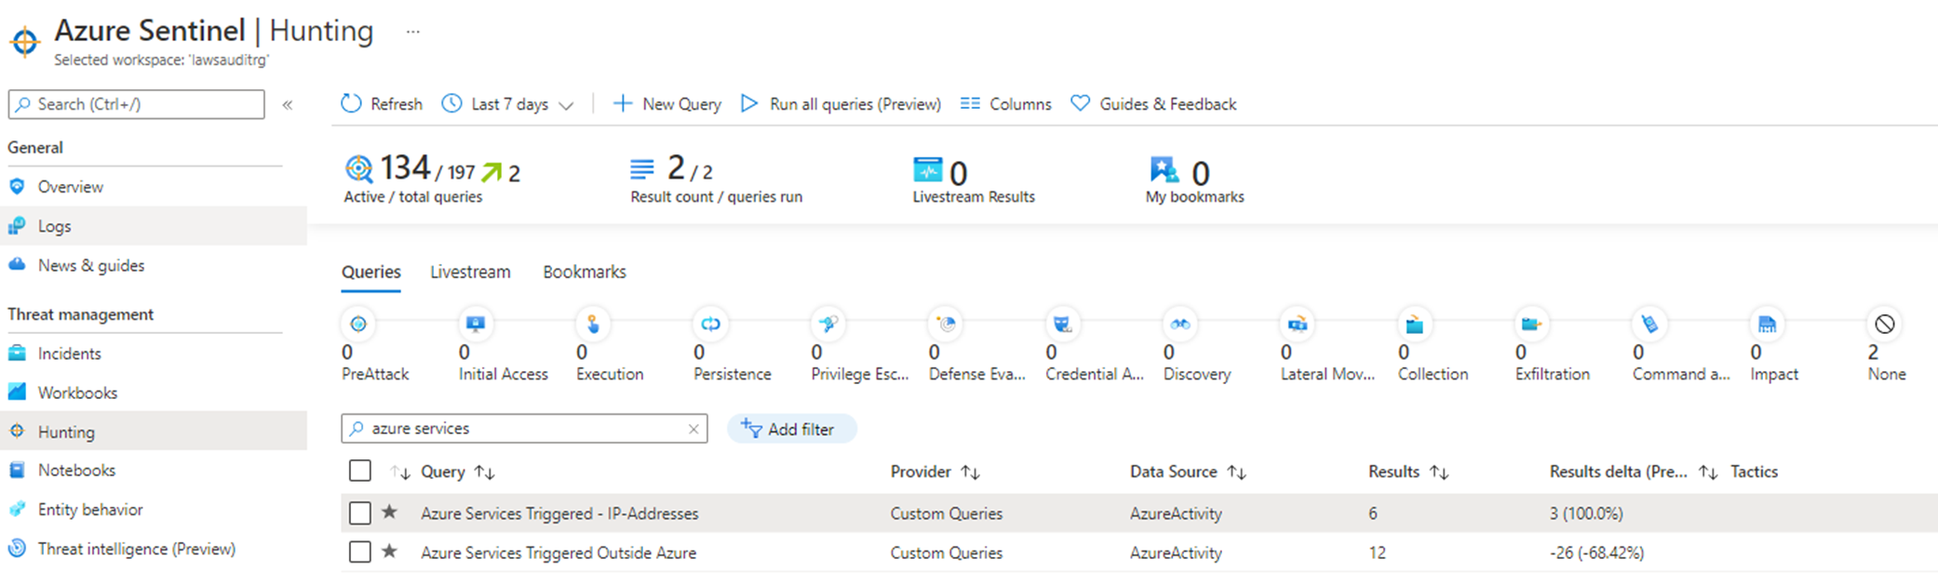Open the more options ellipsis by title
1938x583 pixels.
tap(413, 32)
